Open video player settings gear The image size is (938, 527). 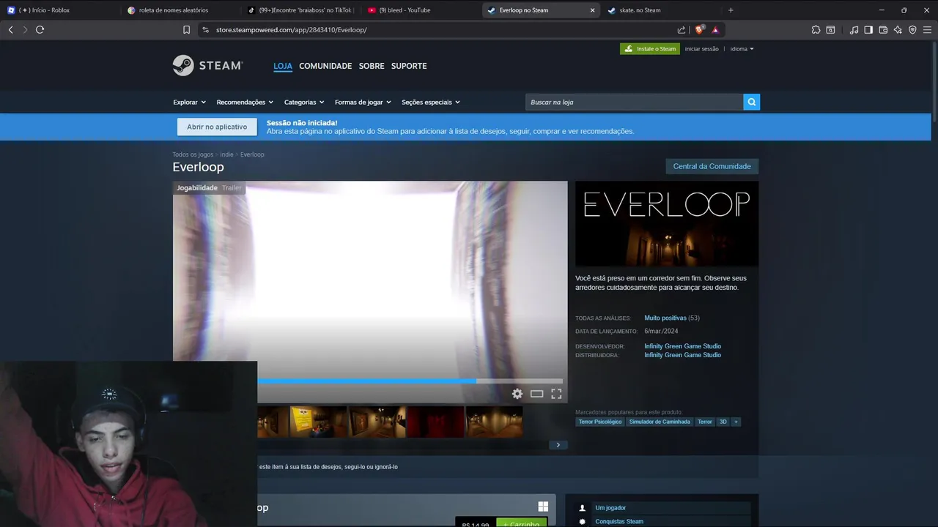coord(517,394)
